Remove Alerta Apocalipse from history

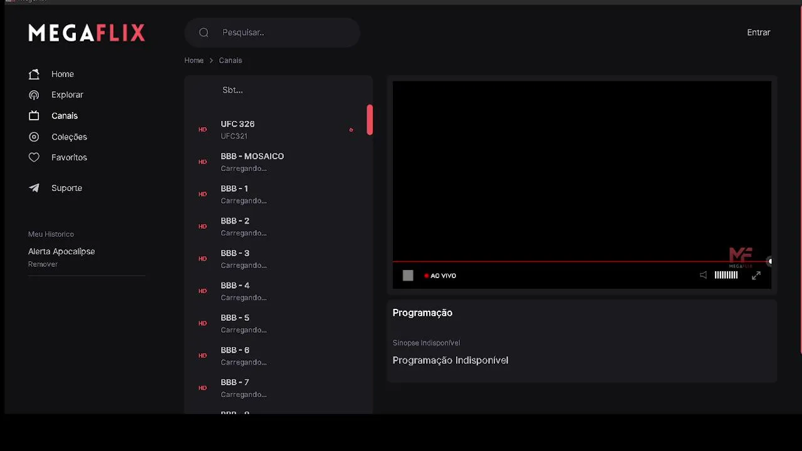click(x=43, y=264)
